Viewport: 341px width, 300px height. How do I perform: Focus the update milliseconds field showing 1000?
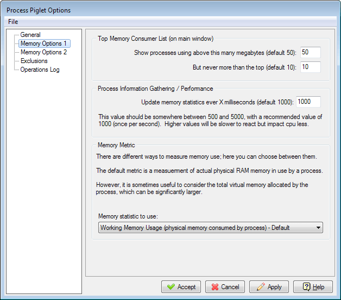tap(308, 102)
